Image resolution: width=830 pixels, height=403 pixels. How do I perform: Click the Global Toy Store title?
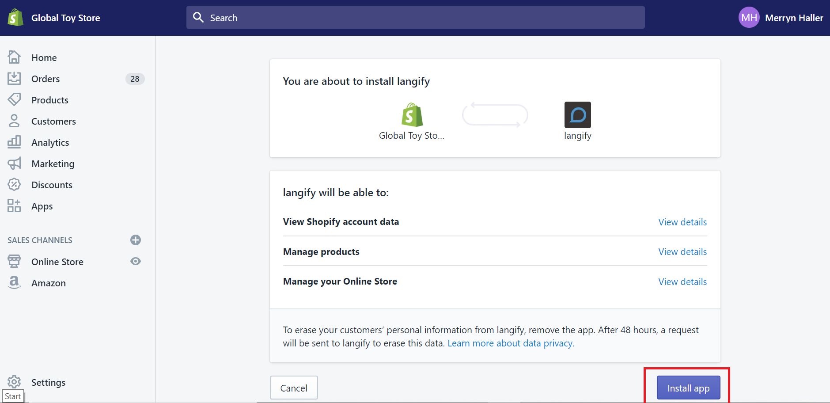tap(65, 18)
